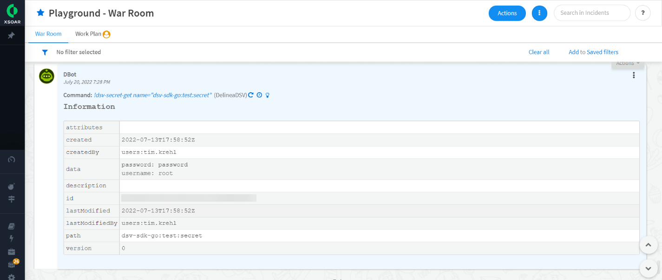Click the funnel filter icon

coord(45,52)
